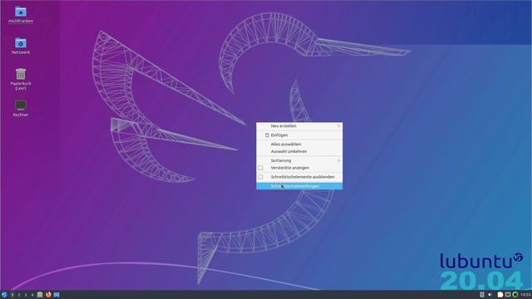Switch to workspace 2 in the pager
This screenshot has height=299, width=532.
[19, 295]
